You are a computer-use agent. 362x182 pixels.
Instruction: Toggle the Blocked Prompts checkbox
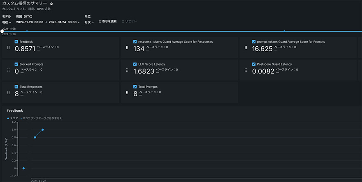tap(16, 64)
